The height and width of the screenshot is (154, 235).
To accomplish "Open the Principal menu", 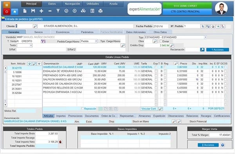I will [x=31, y=4].
